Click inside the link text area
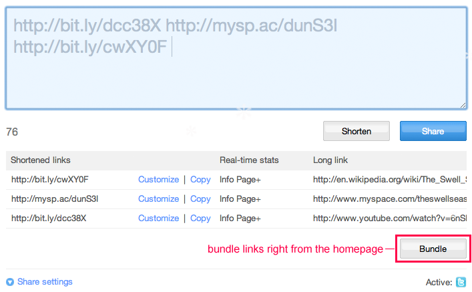 tap(236, 58)
